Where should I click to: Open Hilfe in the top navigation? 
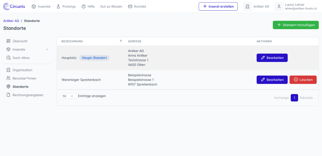point(88,7)
